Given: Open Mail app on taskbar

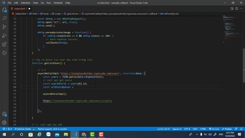Looking at the screenshot, I should pos(57,135).
